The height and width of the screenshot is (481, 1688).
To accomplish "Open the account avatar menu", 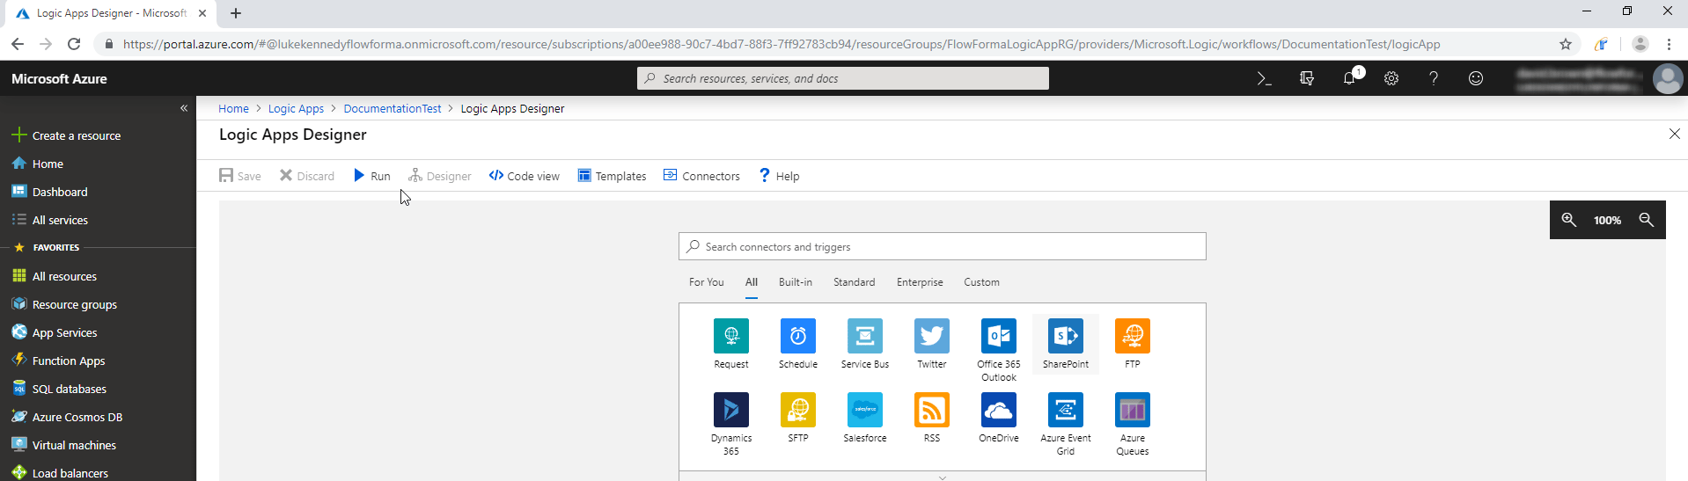I will (x=1668, y=78).
